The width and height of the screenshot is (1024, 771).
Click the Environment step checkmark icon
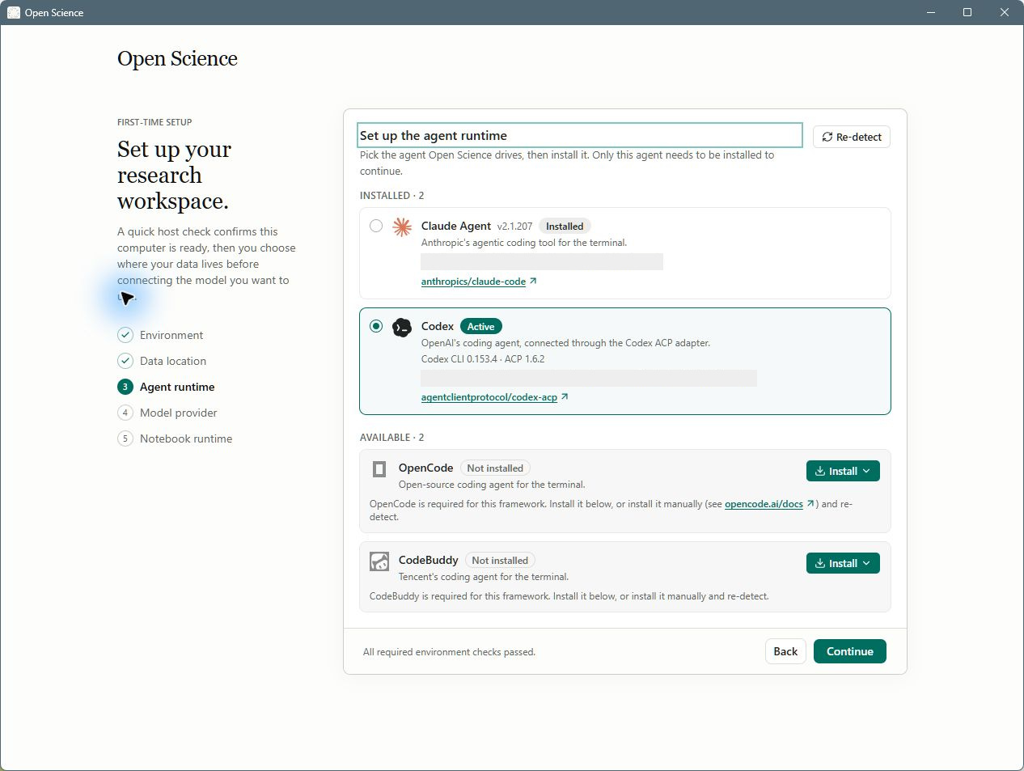tap(125, 335)
